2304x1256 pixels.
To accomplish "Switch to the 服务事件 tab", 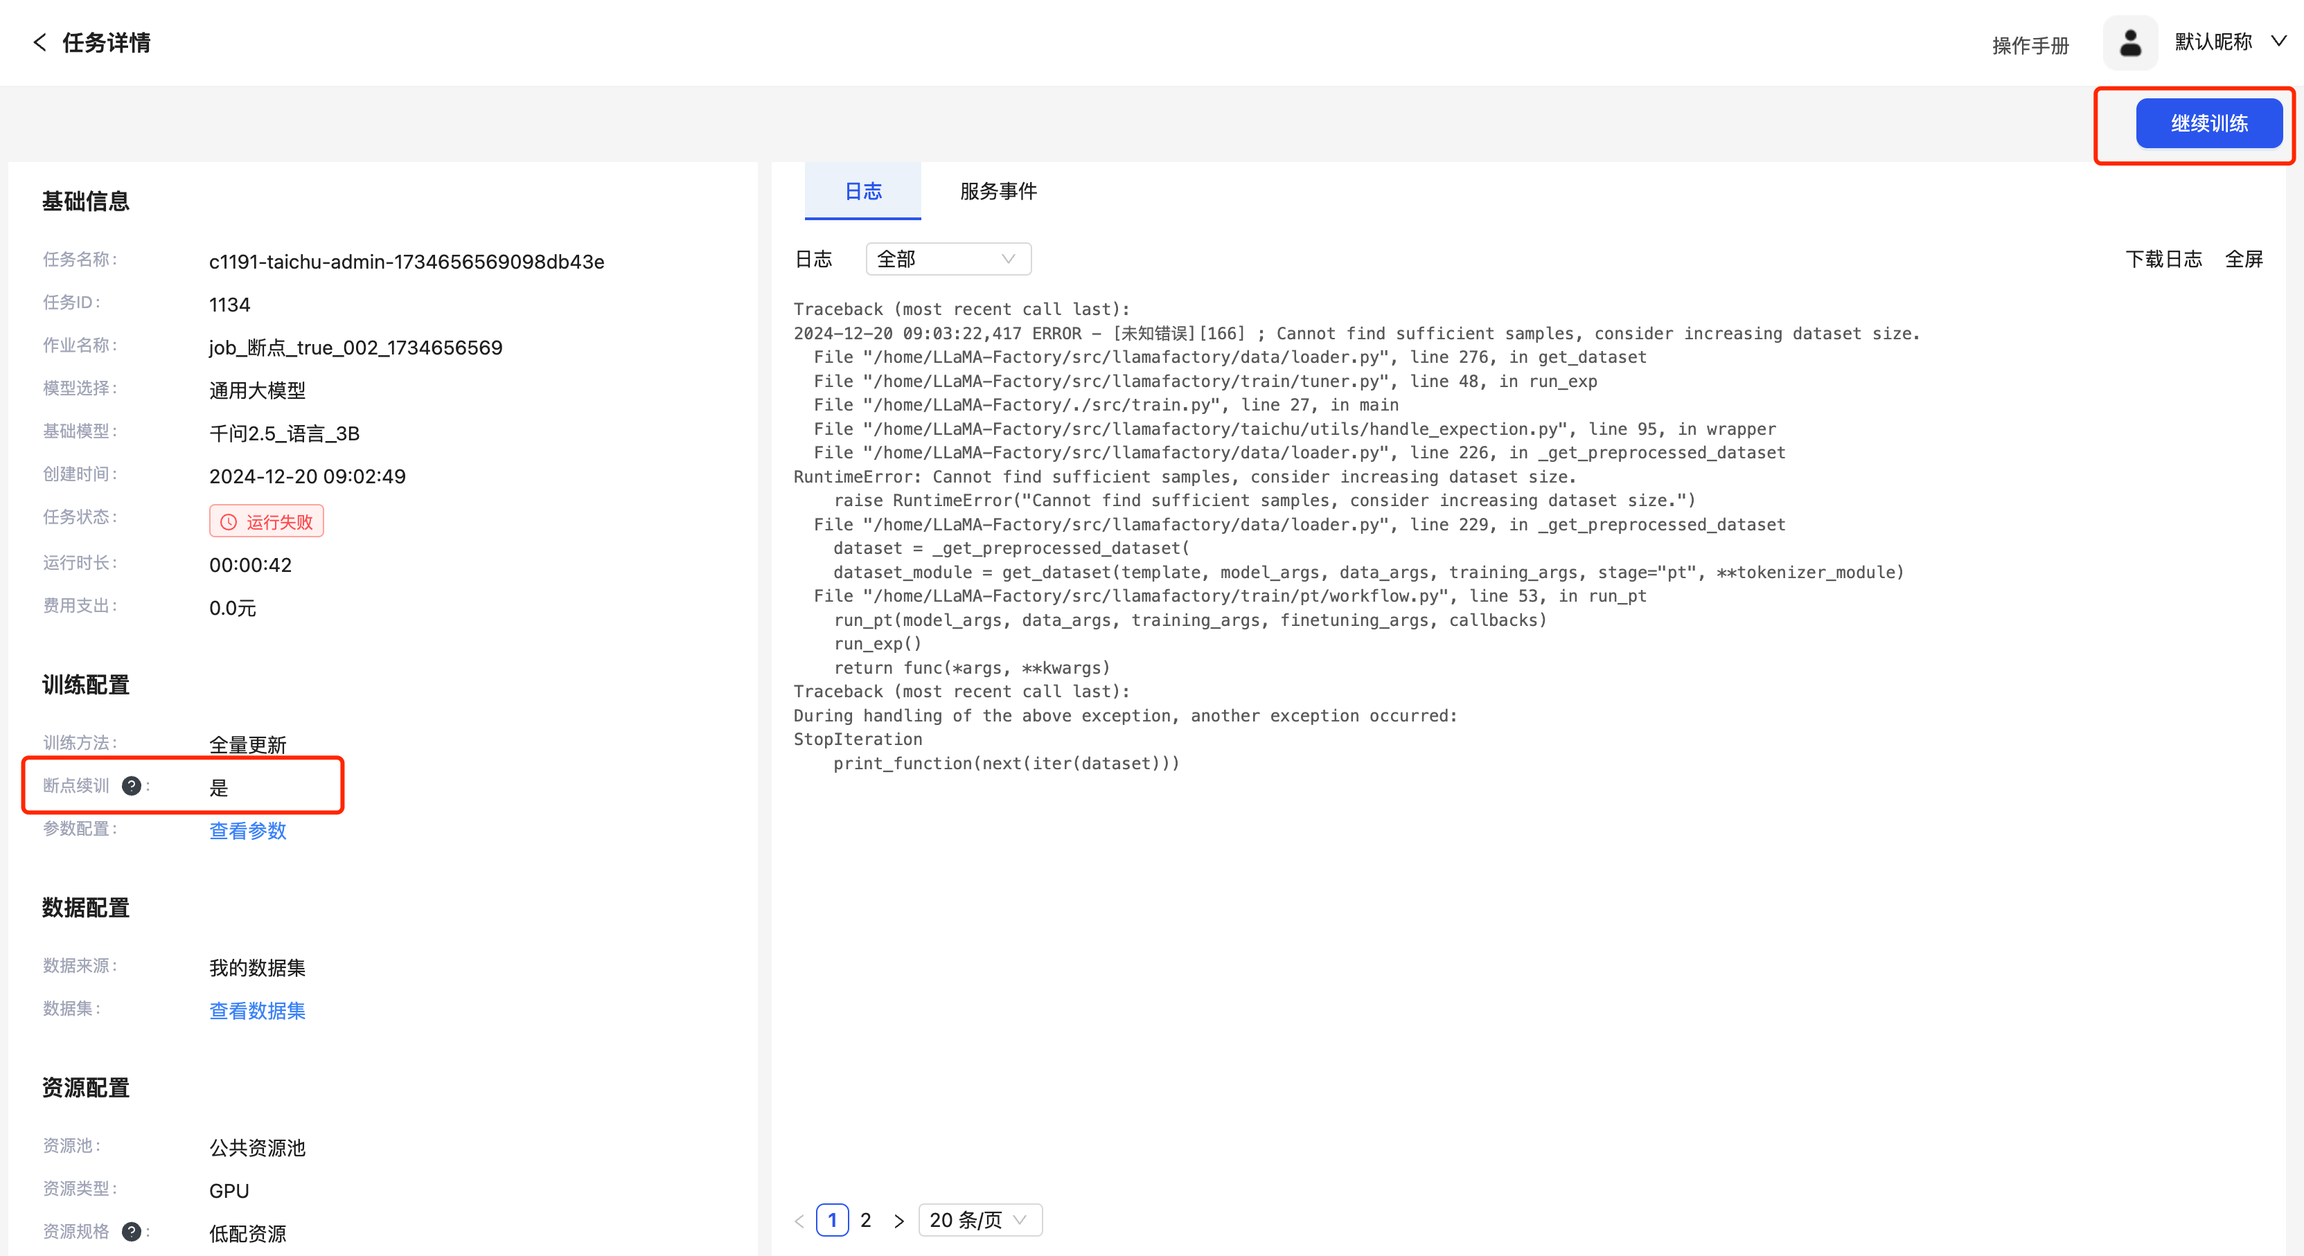I will [x=998, y=191].
